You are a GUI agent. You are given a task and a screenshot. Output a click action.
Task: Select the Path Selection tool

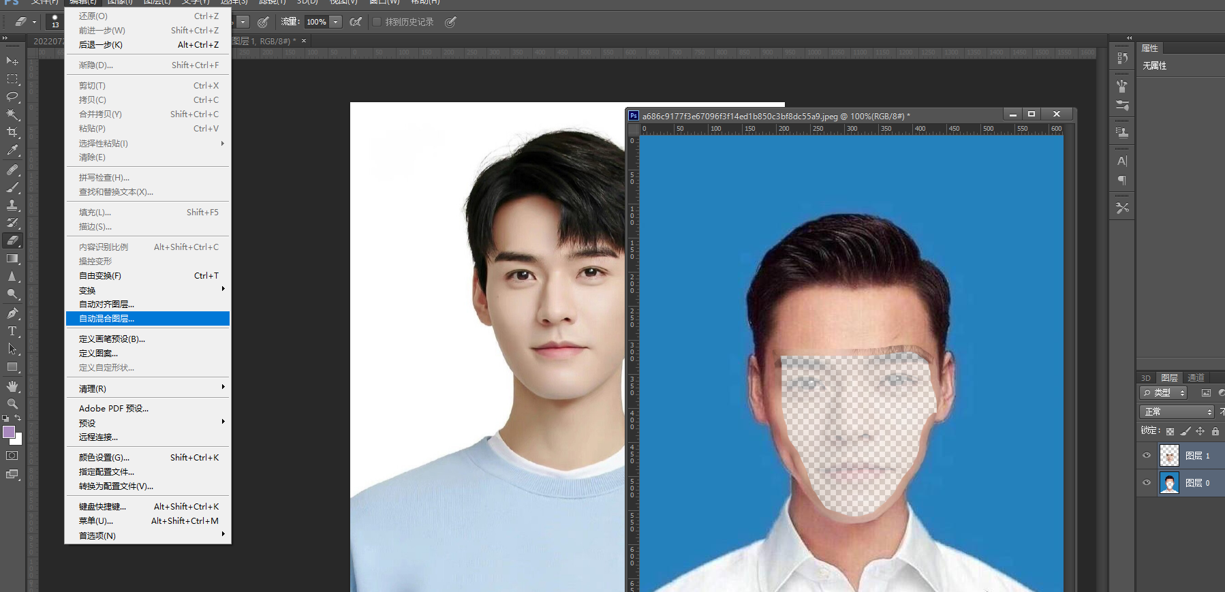click(12, 349)
